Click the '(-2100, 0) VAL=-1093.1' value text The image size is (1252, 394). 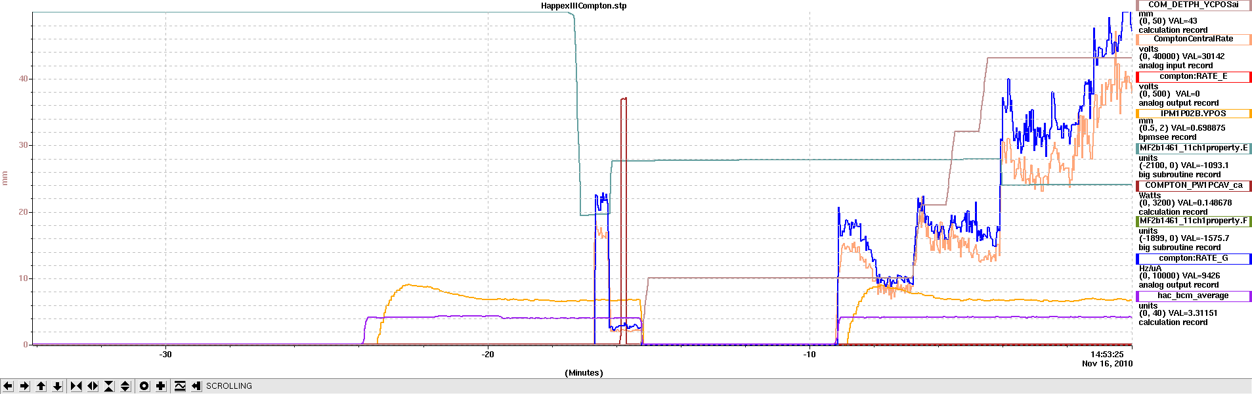1184,165
